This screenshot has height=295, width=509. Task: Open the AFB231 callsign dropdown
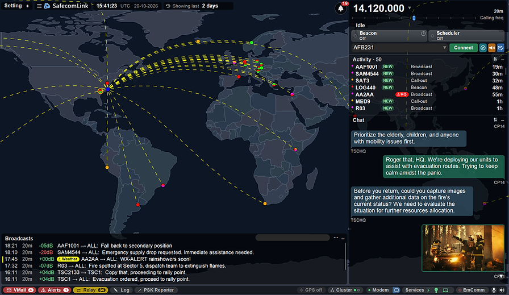[x=444, y=48]
